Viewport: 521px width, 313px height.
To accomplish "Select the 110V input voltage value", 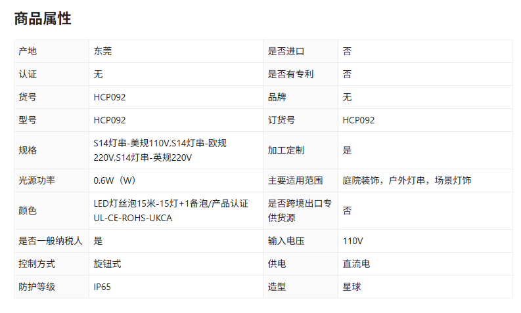I will coord(353,241).
